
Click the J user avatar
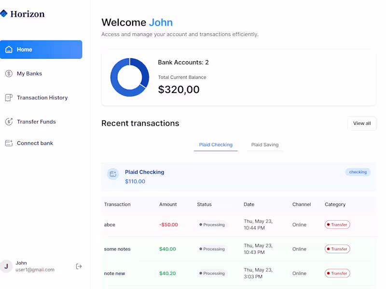coord(6,266)
